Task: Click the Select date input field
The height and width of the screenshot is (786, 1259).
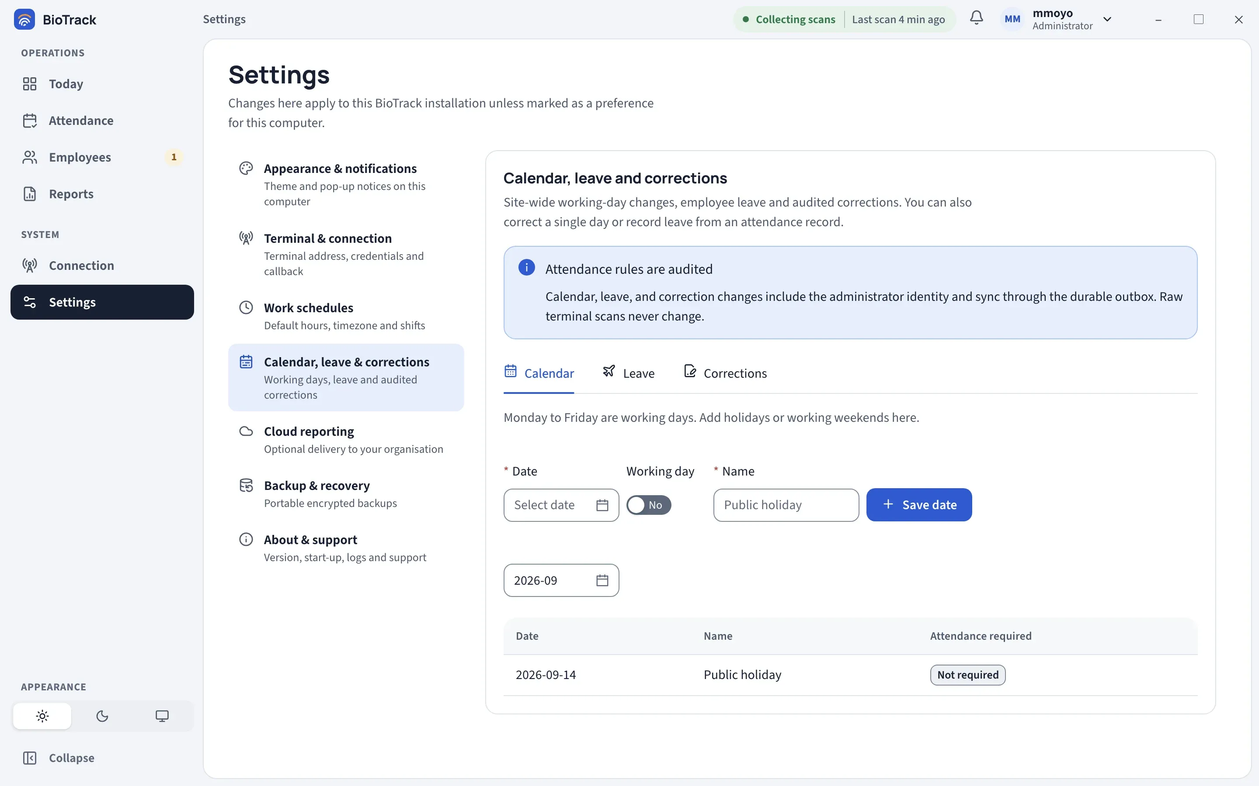Action: [x=561, y=505]
